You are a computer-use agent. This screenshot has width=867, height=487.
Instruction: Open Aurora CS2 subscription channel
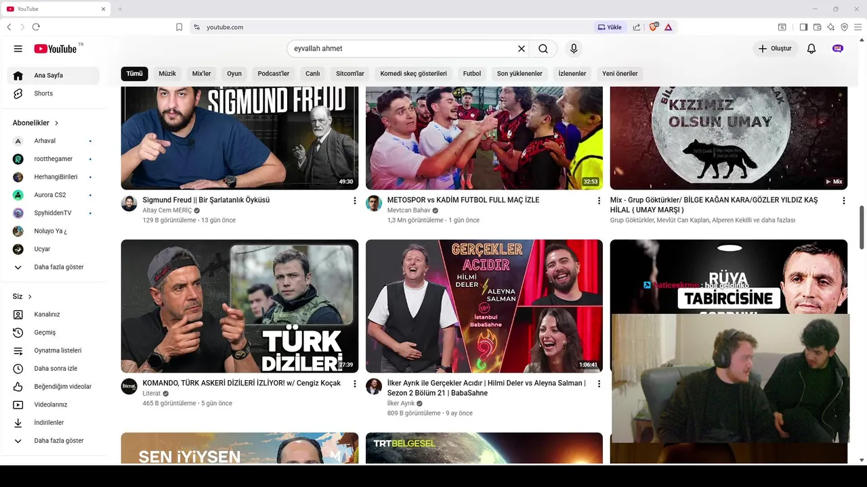54,195
